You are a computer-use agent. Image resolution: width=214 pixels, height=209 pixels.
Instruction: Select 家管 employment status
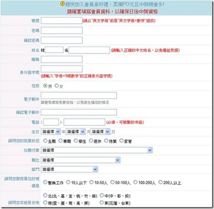coord(121,141)
